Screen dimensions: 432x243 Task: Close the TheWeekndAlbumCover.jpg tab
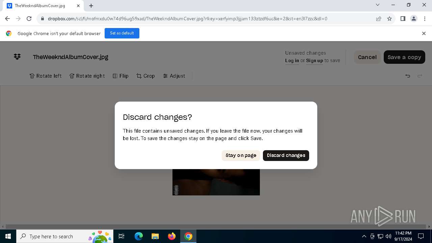tap(78, 6)
